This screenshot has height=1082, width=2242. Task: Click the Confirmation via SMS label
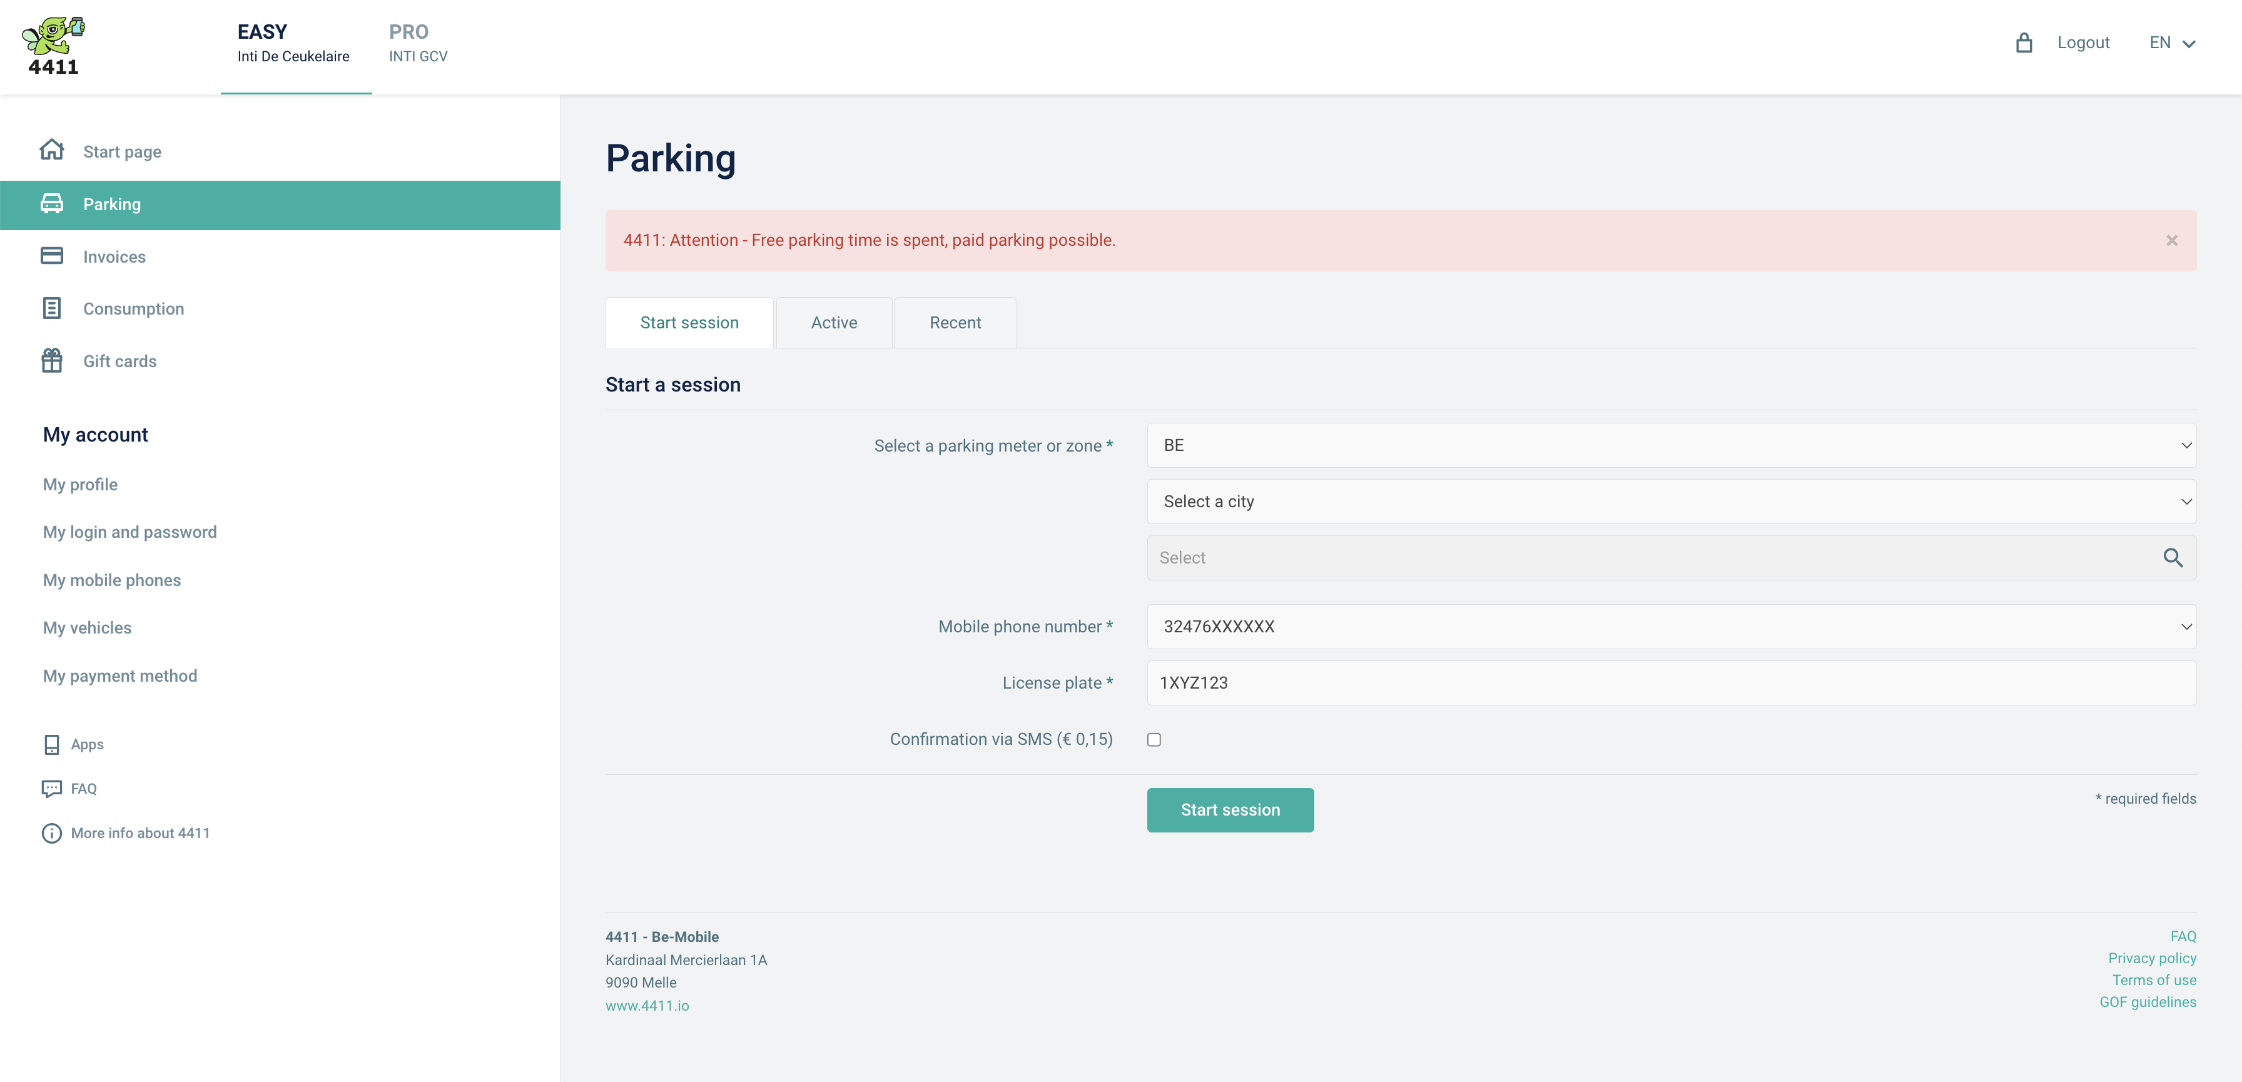pyautogui.click(x=1001, y=740)
